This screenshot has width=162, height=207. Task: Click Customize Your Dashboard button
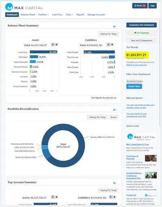click(x=141, y=25)
